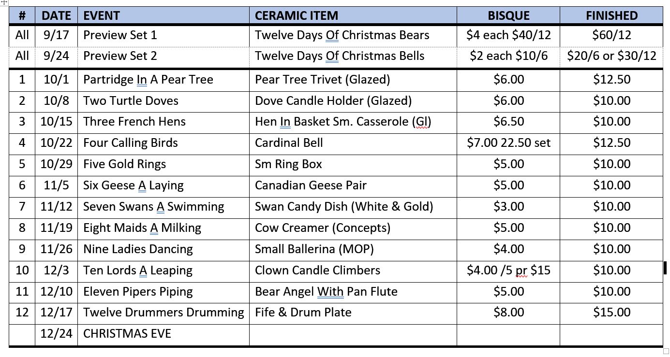Place cursor in Preview Set 1 cell

coord(120,35)
